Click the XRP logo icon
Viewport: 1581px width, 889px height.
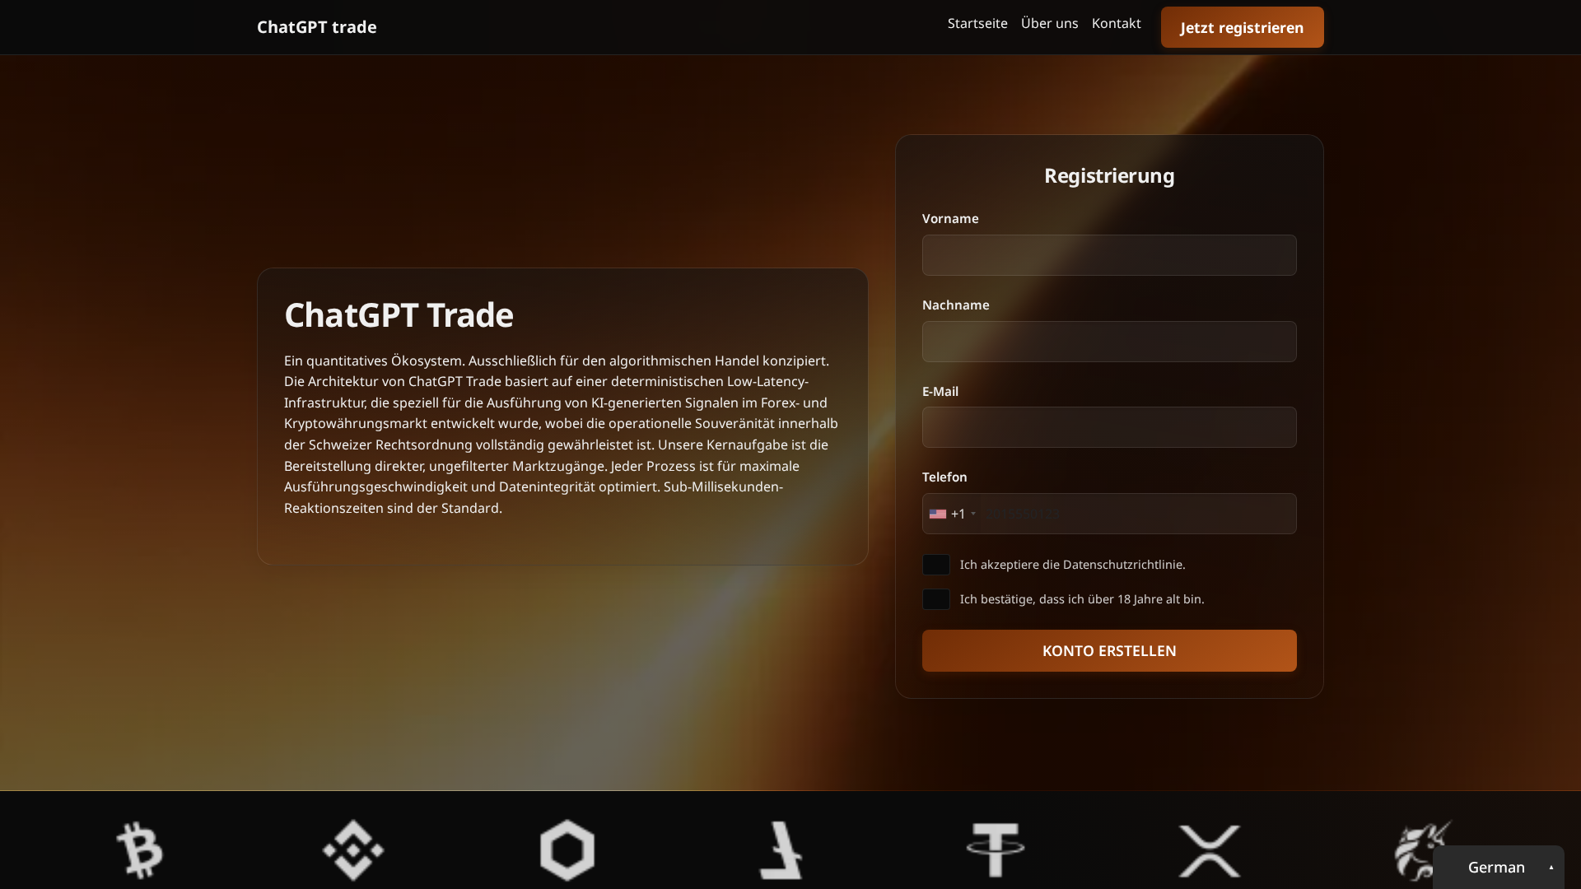click(1210, 851)
